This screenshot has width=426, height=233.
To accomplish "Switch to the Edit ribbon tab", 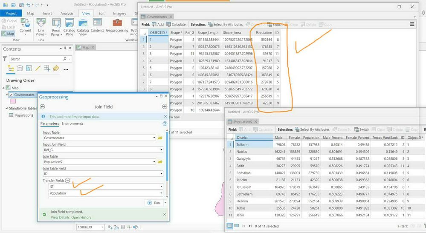I will pyautogui.click(x=101, y=13).
